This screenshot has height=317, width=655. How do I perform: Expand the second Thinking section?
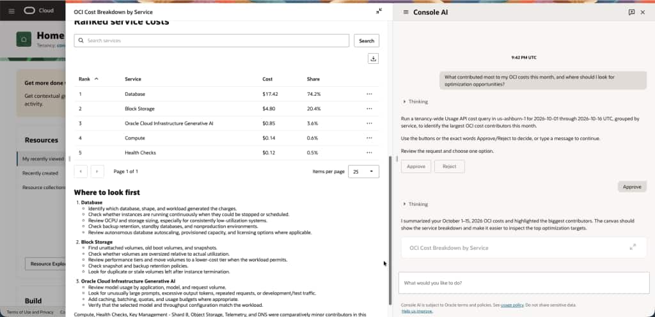[x=416, y=204]
